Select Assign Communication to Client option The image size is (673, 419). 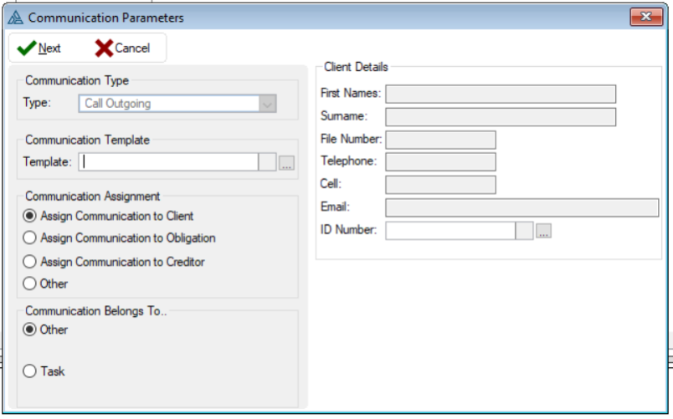pos(30,216)
